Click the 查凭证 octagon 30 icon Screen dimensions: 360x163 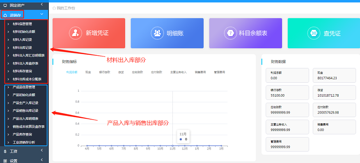(314, 33)
